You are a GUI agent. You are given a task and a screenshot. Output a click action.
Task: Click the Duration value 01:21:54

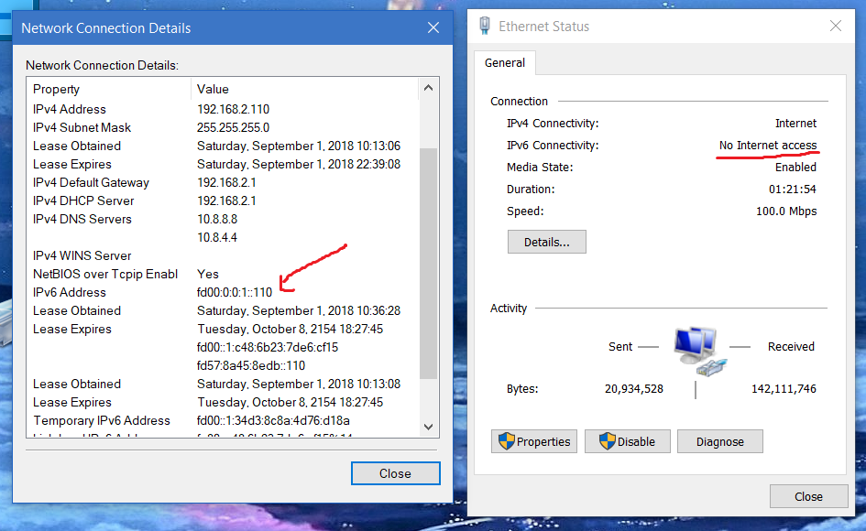point(793,190)
